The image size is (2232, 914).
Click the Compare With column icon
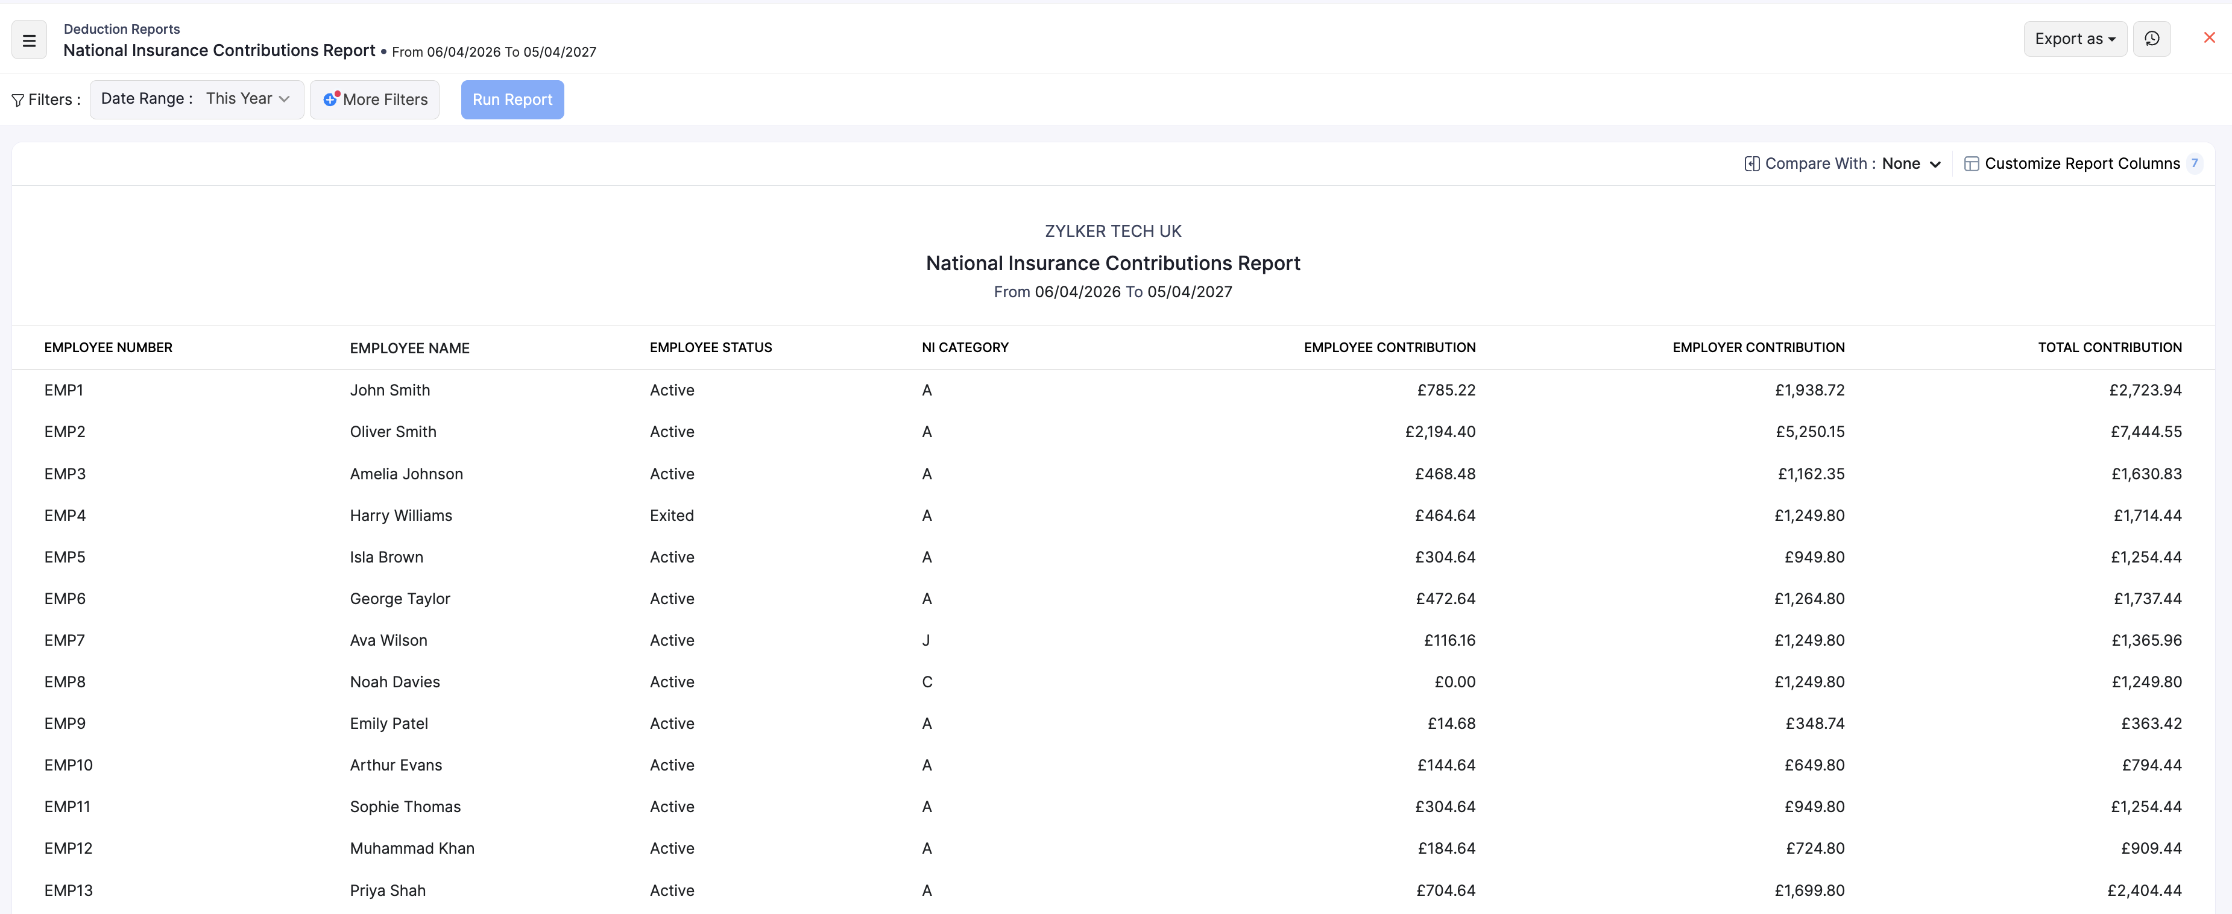1751,164
